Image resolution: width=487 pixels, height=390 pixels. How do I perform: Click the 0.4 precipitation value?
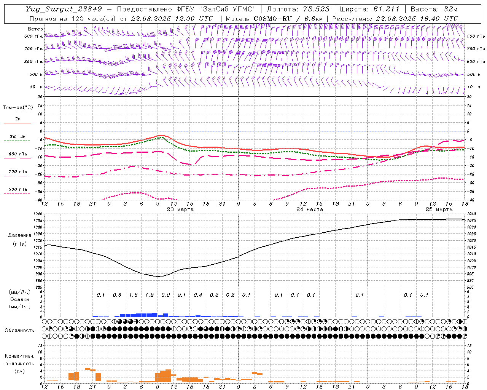point(198,295)
